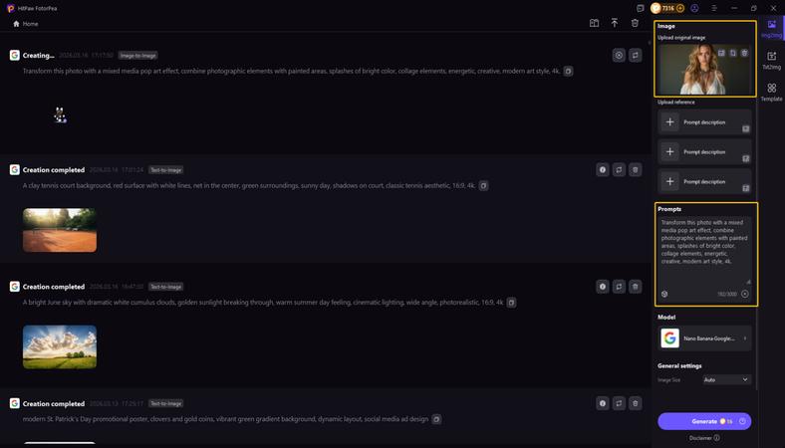The width and height of the screenshot is (785, 448).
Task: Open the Disclaimer link
Action: coord(703,438)
